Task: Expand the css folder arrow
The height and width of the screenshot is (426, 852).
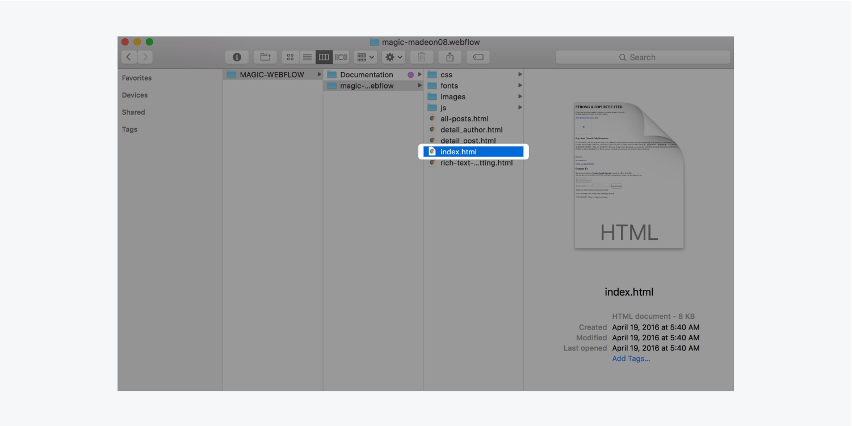Action: pyautogui.click(x=519, y=75)
